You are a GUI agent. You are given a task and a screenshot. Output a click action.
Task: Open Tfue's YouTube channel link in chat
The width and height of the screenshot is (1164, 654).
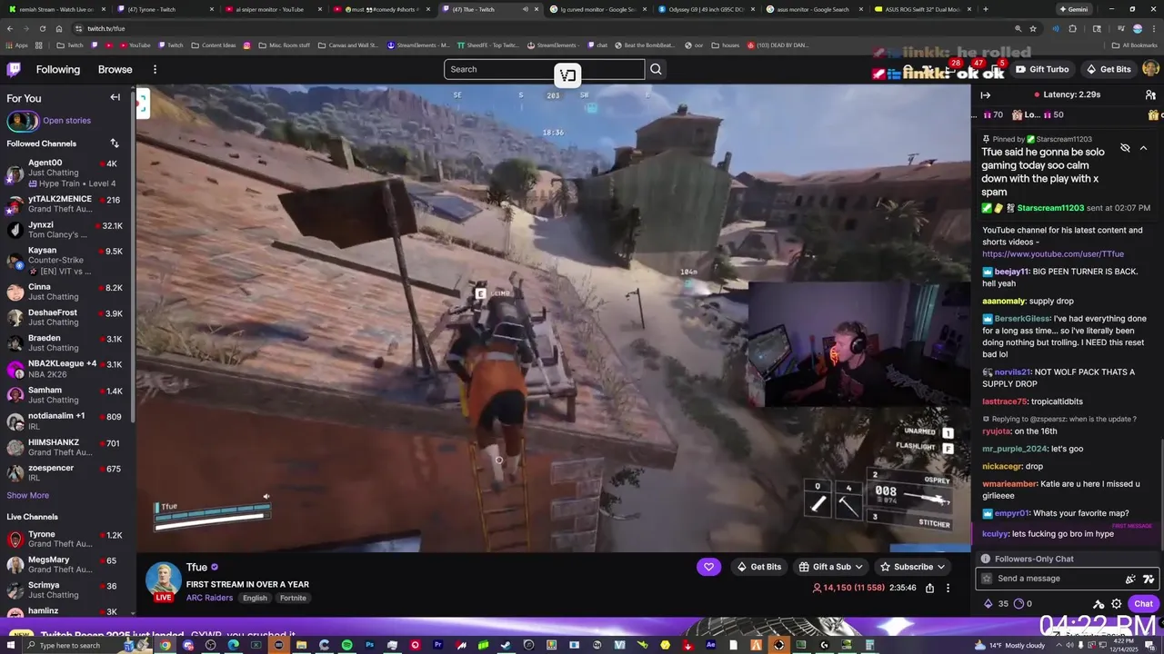click(1053, 254)
